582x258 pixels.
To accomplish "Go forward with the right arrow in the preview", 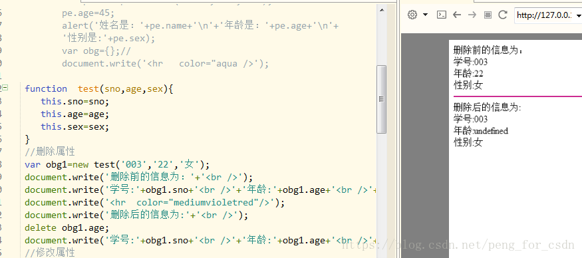I will [x=472, y=15].
